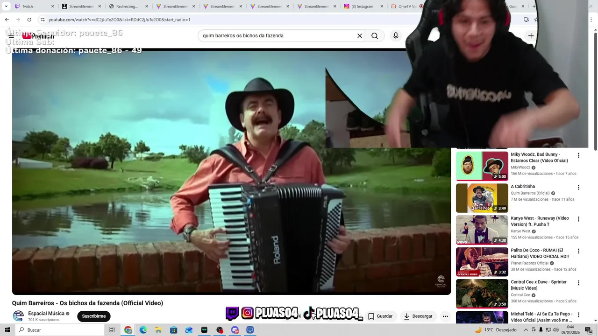Open A Cabritinha video thumbnail
The width and height of the screenshot is (598, 336).
point(482,198)
